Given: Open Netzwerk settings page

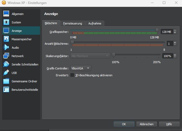Looking at the screenshot, I should point(21,56).
